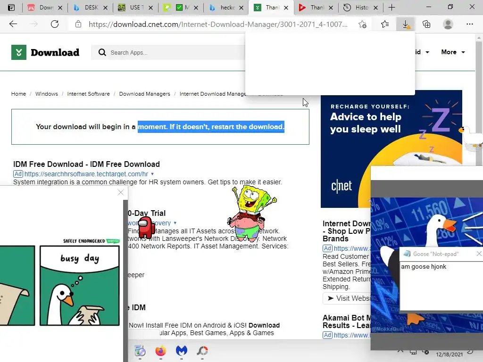
Task: Open the Downloads toolbar button
Action: click(406, 24)
